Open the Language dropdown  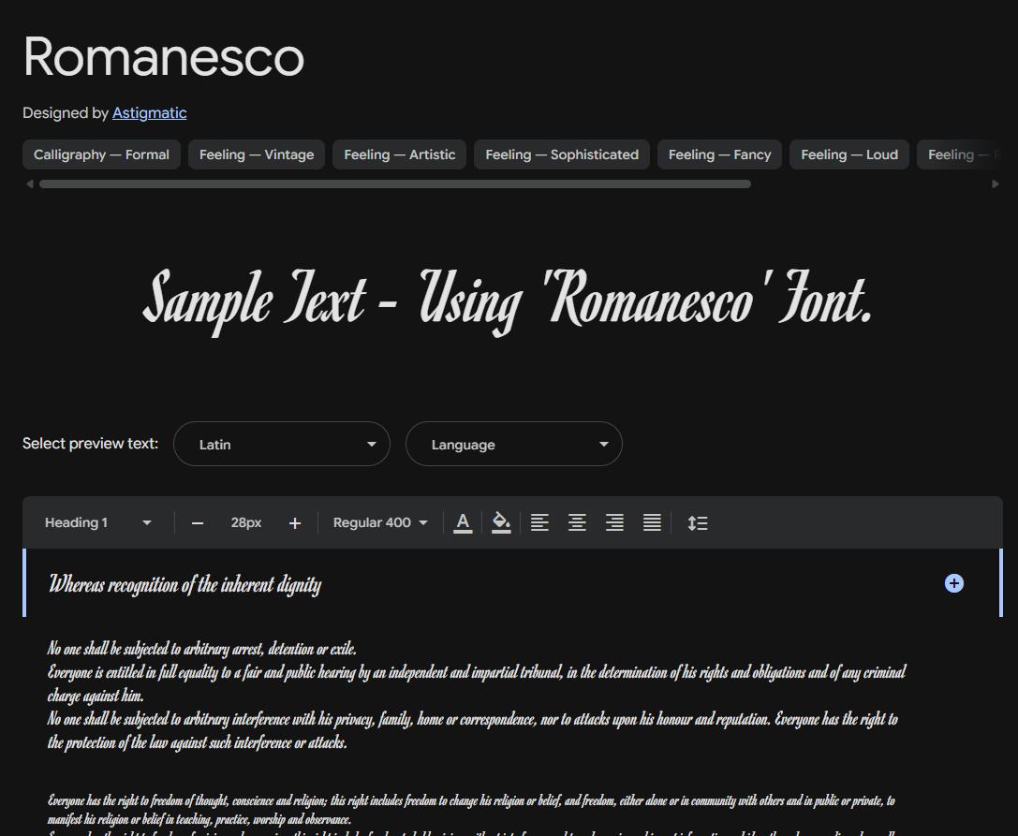pos(514,444)
